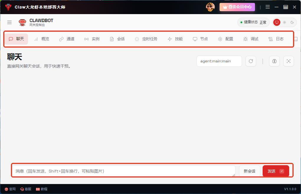Focus the 消息 message input box
Viewport: 301px width, 194px height.
pos(124,171)
